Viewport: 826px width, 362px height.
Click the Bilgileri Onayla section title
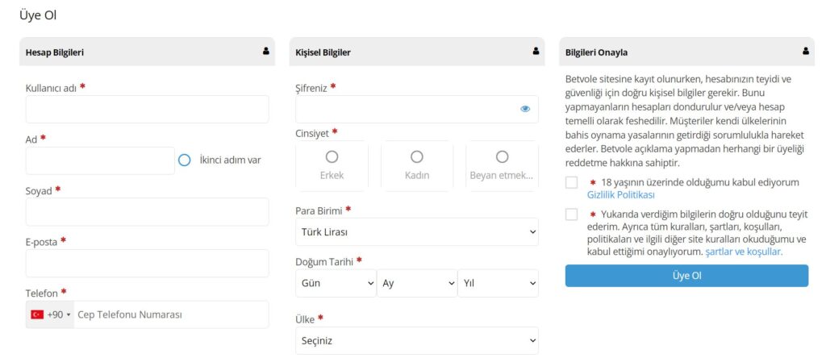click(x=596, y=52)
